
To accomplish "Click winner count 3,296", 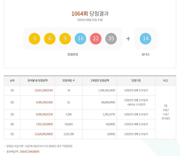I will coord(69,114).
